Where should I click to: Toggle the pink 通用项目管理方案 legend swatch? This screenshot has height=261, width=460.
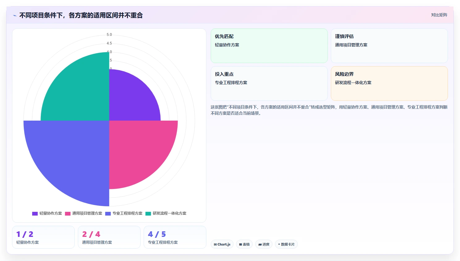pyautogui.click(x=68, y=213)
